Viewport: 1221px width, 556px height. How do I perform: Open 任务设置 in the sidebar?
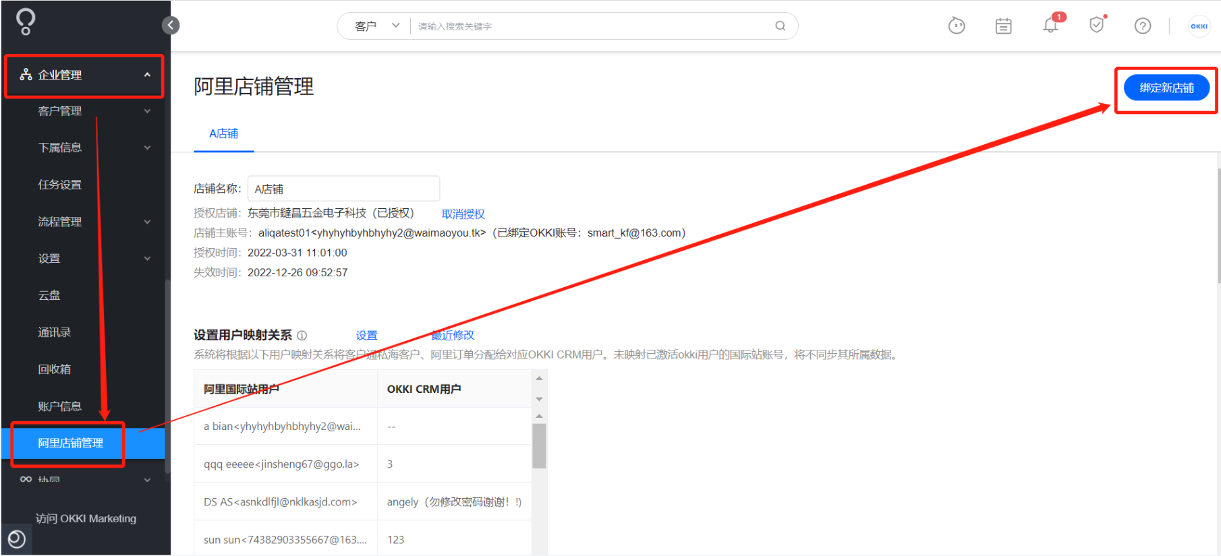pos(60,185)
